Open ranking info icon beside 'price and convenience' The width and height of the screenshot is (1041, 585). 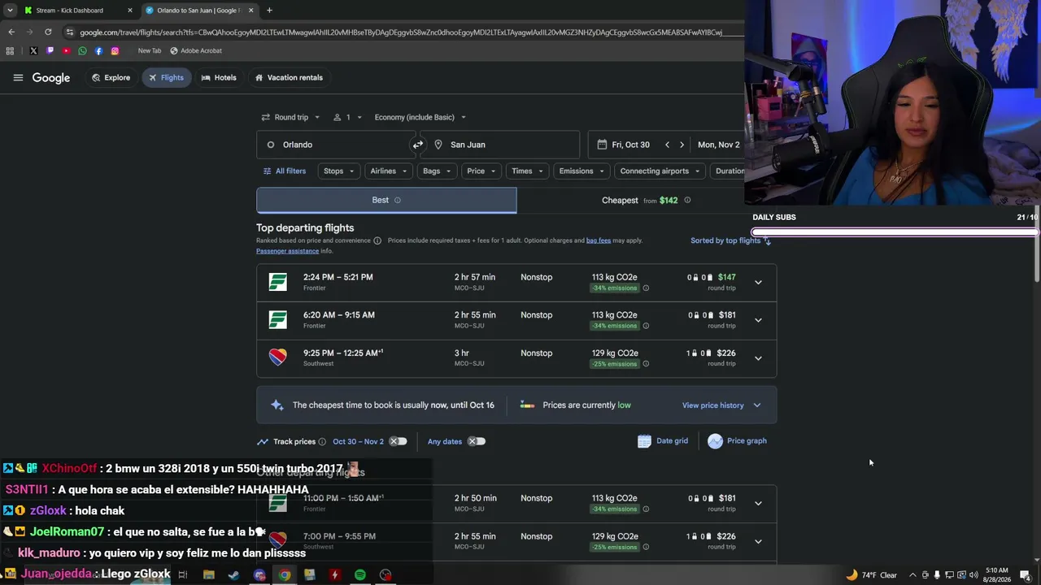(377, 240)
